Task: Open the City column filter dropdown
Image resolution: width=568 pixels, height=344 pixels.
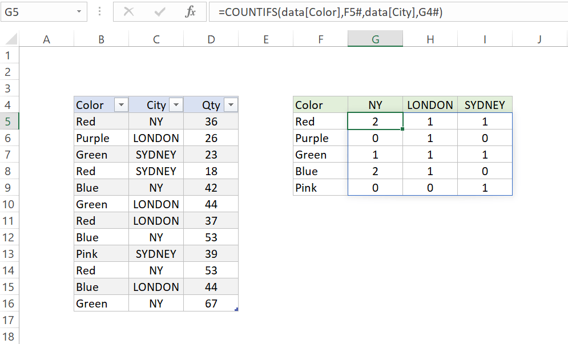Action: (176, 105)
